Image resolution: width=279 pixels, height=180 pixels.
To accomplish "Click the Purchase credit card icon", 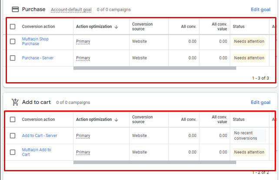I will tap(15, 9).
